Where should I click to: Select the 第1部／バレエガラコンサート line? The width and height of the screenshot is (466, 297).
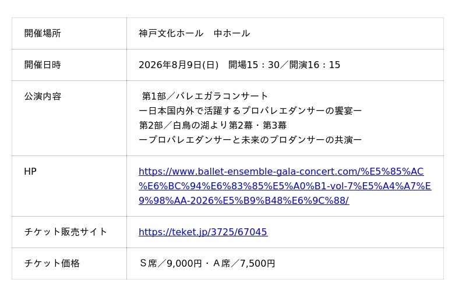click(x=205, y=96)
